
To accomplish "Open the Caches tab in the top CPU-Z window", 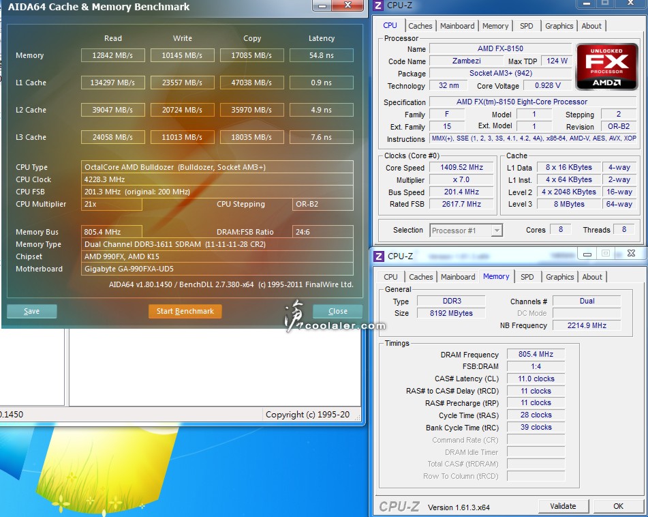I will pyautogui.click(x=420, y=26).
